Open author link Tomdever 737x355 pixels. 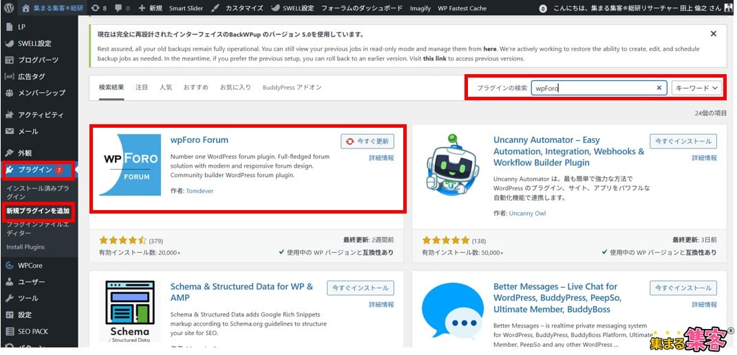click(200, 191)
